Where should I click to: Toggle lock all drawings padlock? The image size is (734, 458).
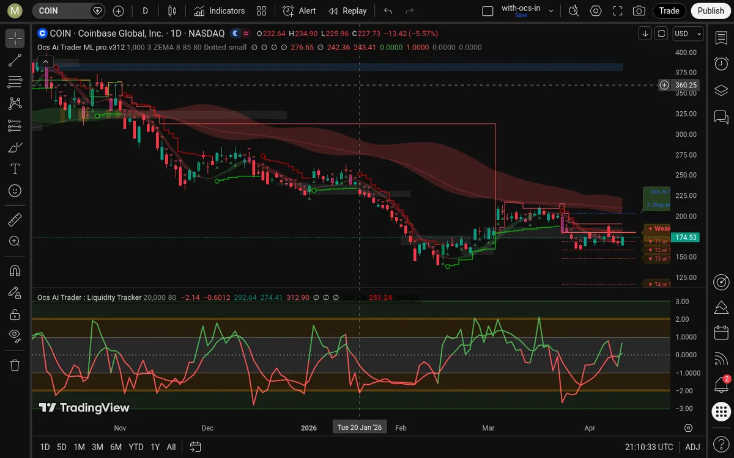[x=15, y=314]
